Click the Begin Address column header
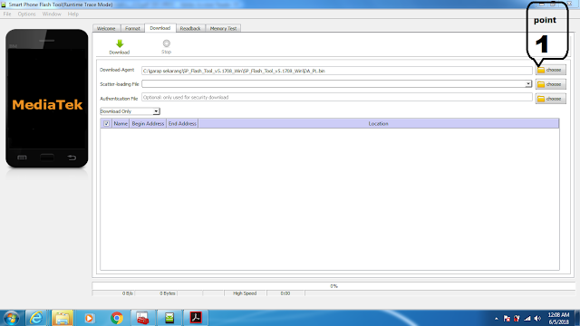Image resolution: width=580 pixels, height=326 pixels. click(148, 123)
